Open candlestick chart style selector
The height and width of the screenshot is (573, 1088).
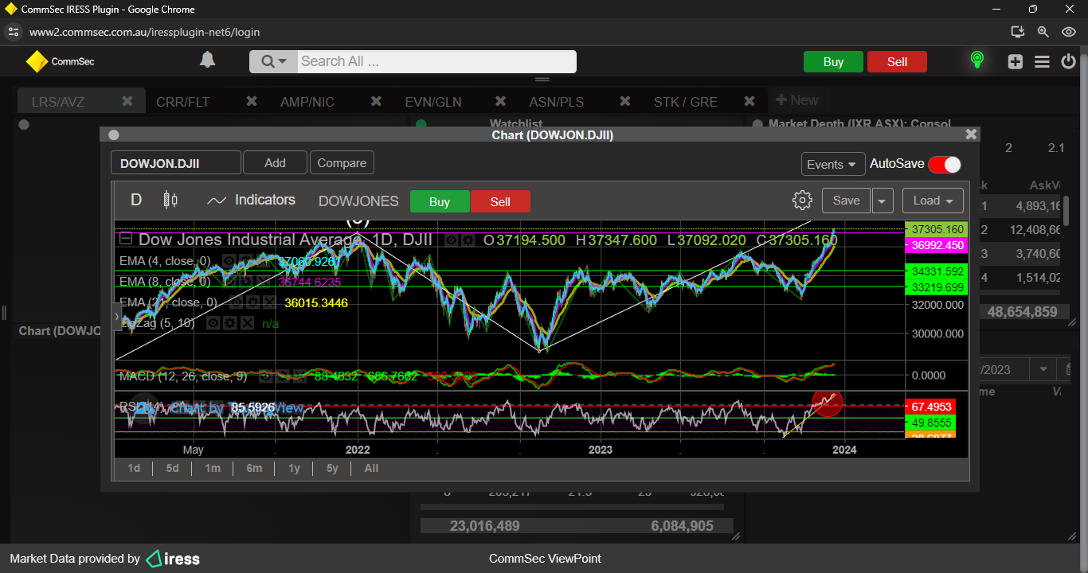(170, 200)
